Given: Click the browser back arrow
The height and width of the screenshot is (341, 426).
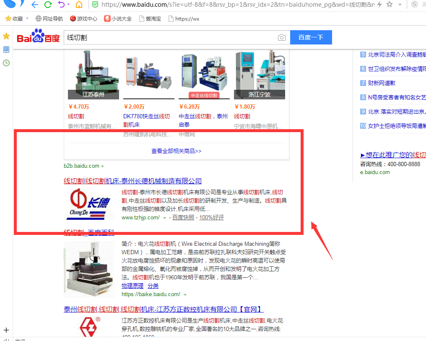Looking at the screenshot, I should pos(34,4).
